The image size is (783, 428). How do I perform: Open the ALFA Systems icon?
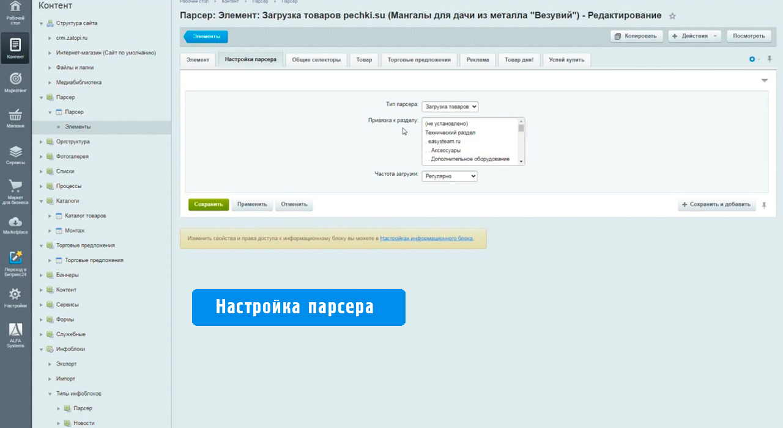coord(15,330)
